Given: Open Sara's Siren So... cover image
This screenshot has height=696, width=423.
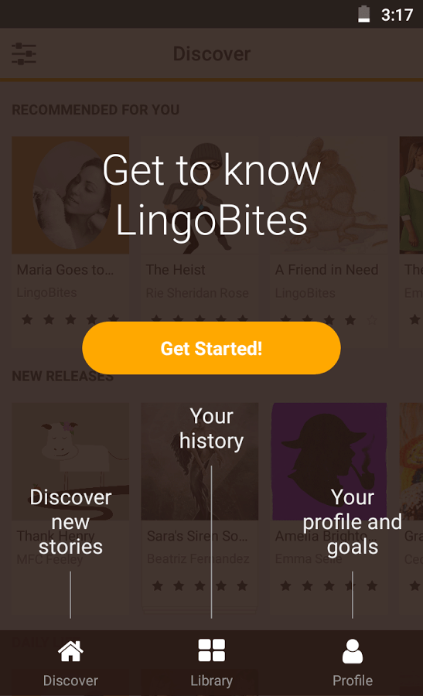Looking at the screenshot, I should (x=200, y=462).
